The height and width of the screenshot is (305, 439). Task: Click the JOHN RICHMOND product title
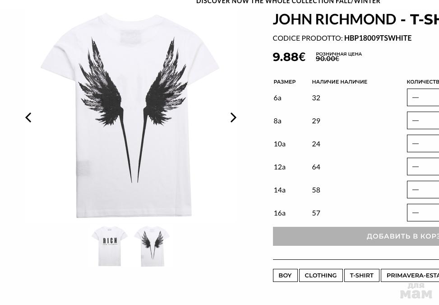[356, 19]
